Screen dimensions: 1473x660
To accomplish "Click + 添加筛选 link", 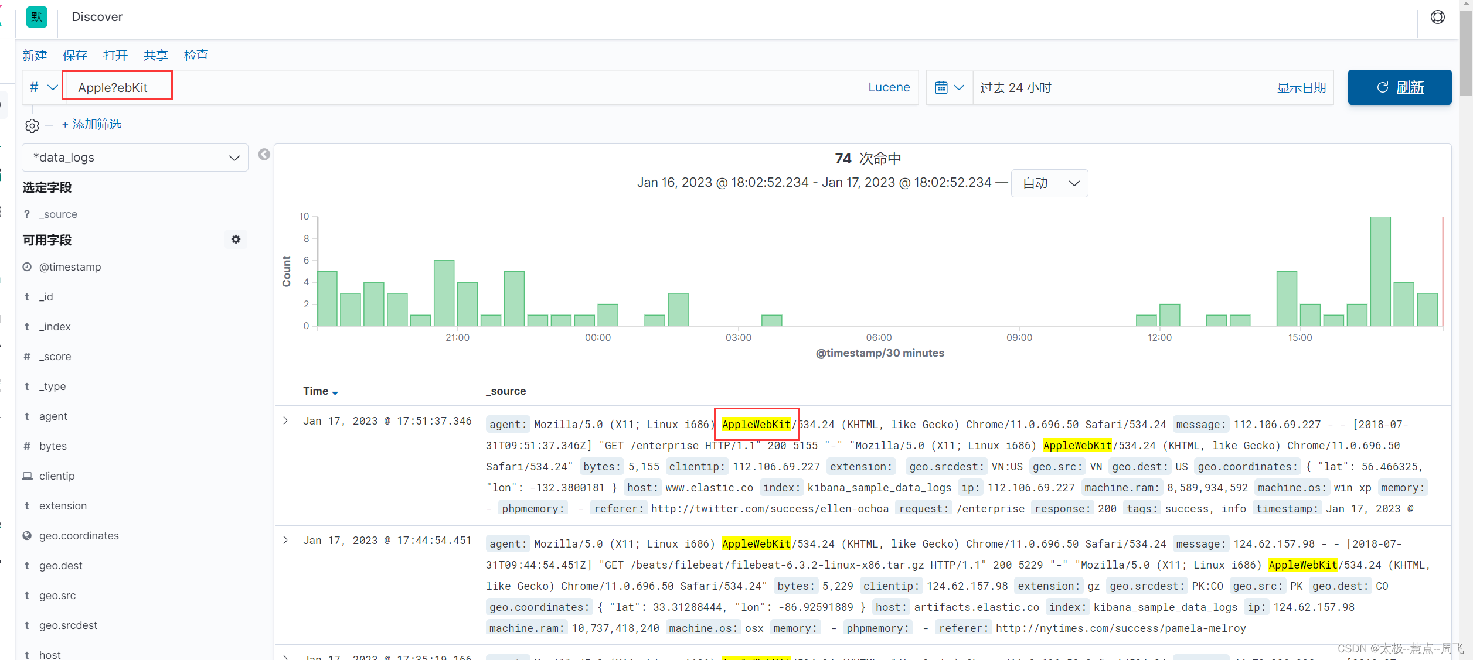I will (x=91, y=124).
